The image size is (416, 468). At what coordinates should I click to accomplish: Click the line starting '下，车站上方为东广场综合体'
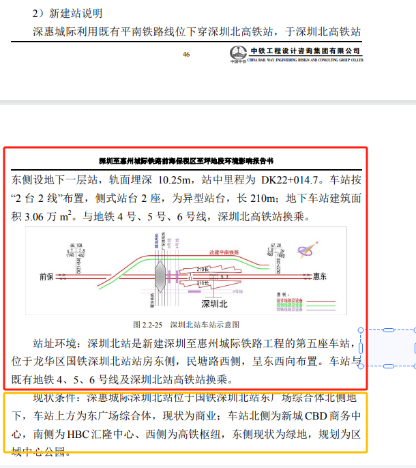click(x=186, y=416)
